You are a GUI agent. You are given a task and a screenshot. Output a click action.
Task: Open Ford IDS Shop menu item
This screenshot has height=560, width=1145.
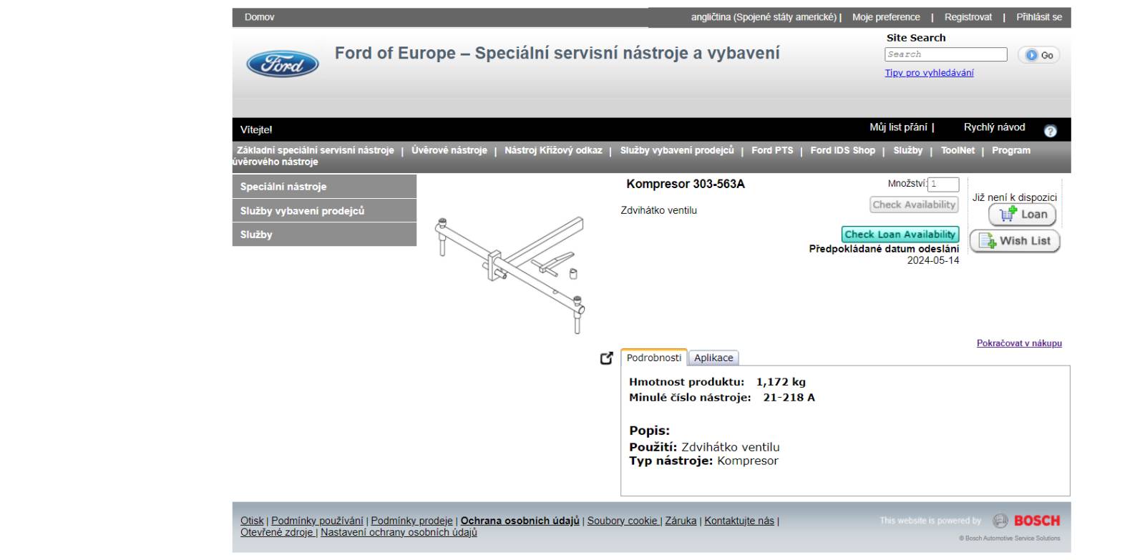(x=842, y=150)
